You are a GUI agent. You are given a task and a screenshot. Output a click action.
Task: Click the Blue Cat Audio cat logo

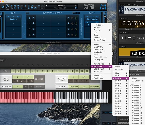click(x=103, y=7)
